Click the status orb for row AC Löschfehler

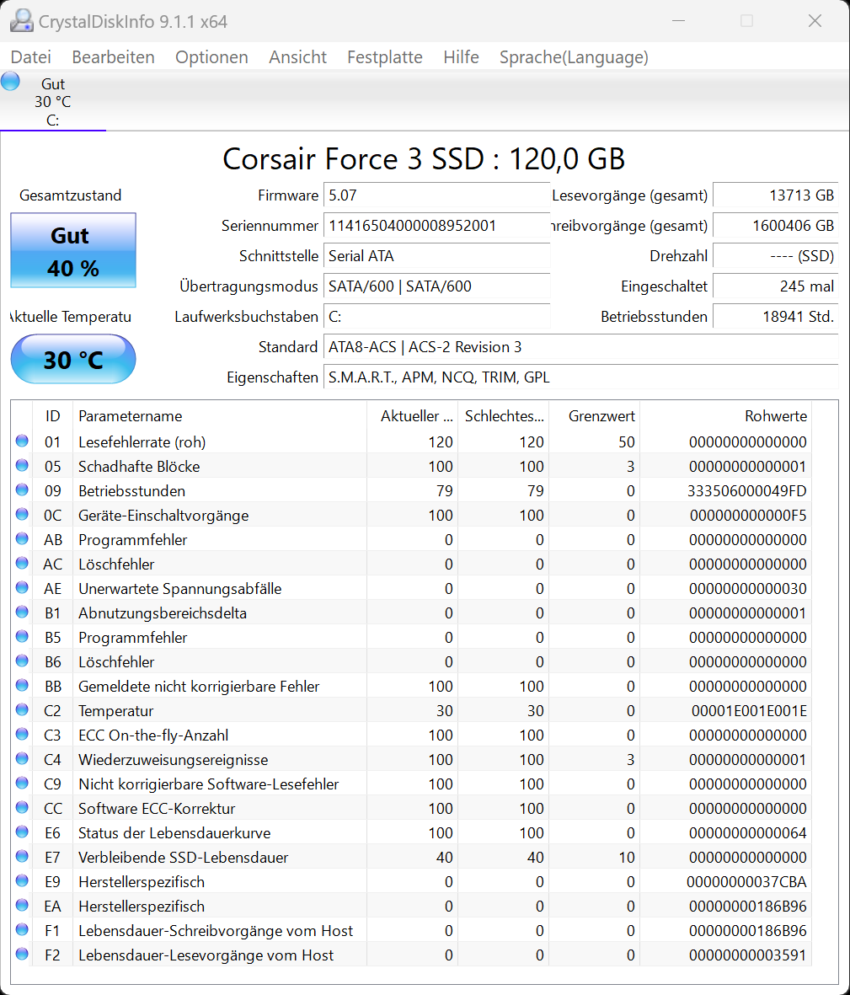click(22, 563)
